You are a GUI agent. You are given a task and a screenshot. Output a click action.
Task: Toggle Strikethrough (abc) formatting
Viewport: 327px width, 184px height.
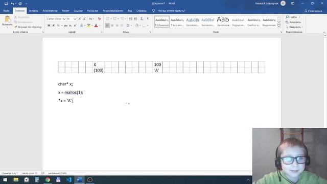pos(66,26)
